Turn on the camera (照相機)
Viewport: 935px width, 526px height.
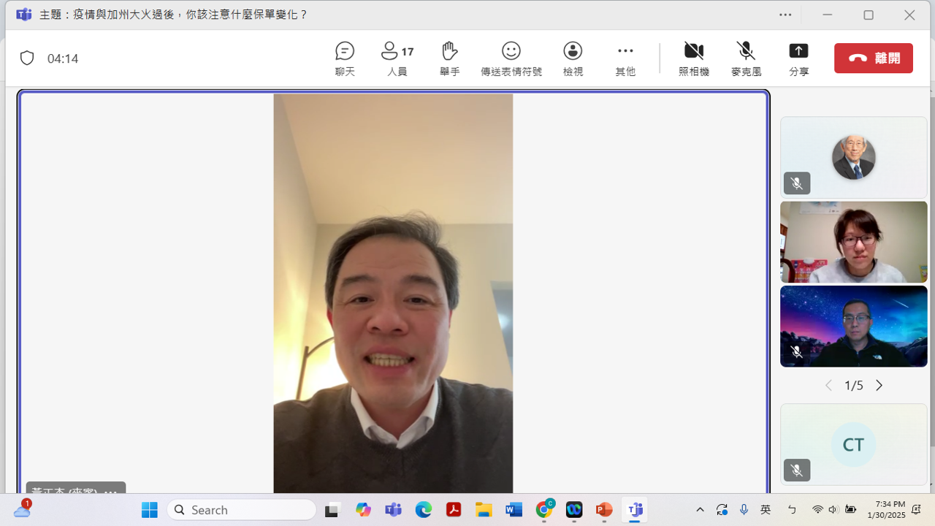click(x=693, y=58)
